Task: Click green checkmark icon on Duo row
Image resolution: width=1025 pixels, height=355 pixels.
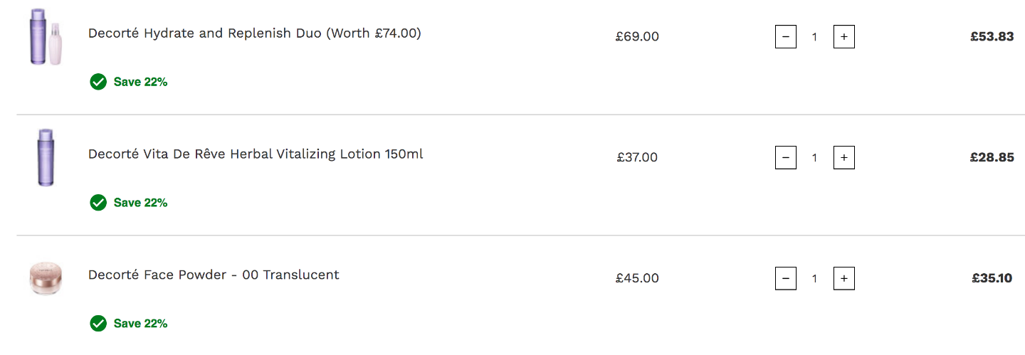Action: click(x=98, y=82)
